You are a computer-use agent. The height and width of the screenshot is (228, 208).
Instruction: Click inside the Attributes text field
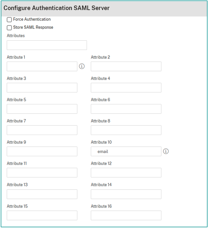[x=47, y=45]
